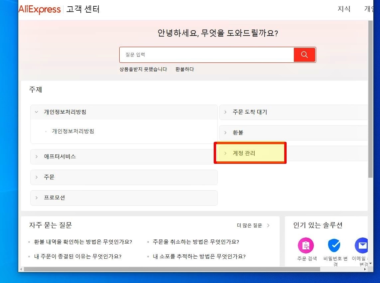This screenshot has height=283, width=380.
Task: Click the 고객 센터 header title
Action: pos(83,9)
